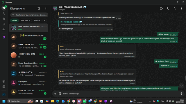Start a voice call with contact

(168, 8)
